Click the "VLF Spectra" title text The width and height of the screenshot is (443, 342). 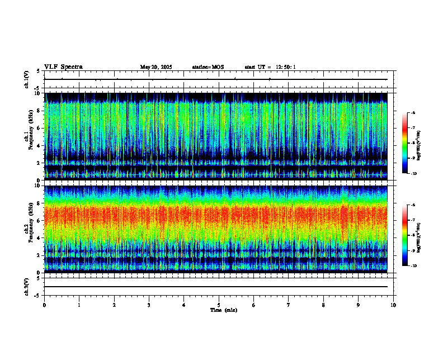(63, 67)
